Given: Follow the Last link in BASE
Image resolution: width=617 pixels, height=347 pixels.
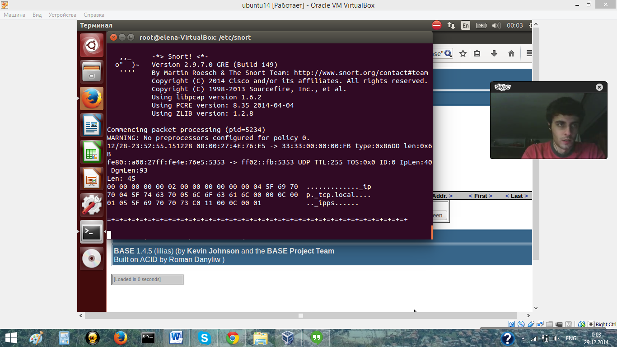Looking at the screenshot, I should [x=517, y=196].
